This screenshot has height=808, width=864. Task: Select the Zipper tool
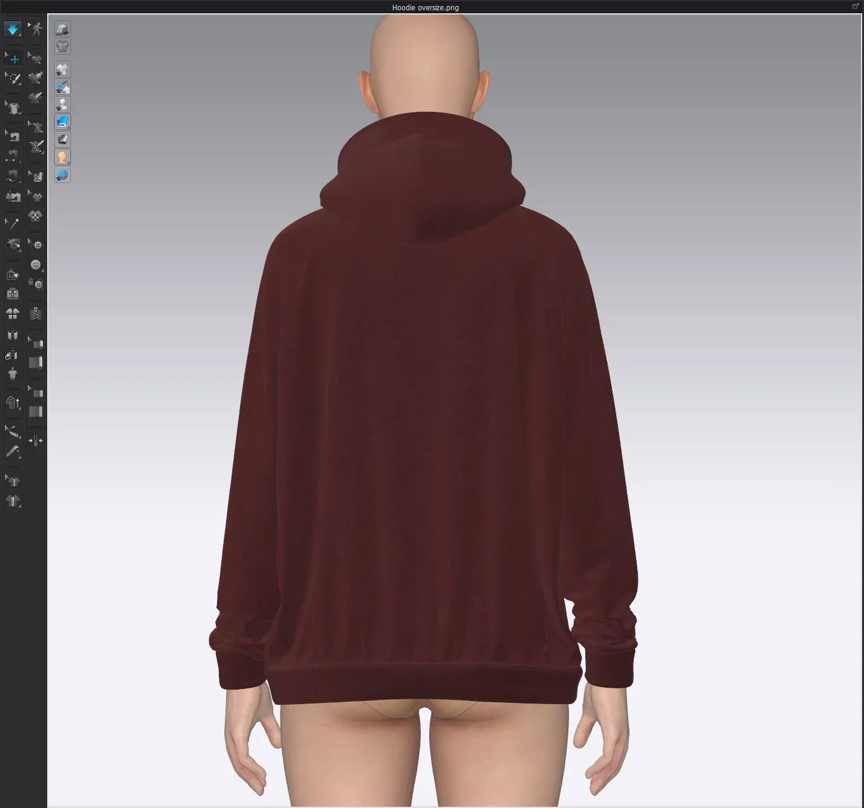[x=35, y=312]
